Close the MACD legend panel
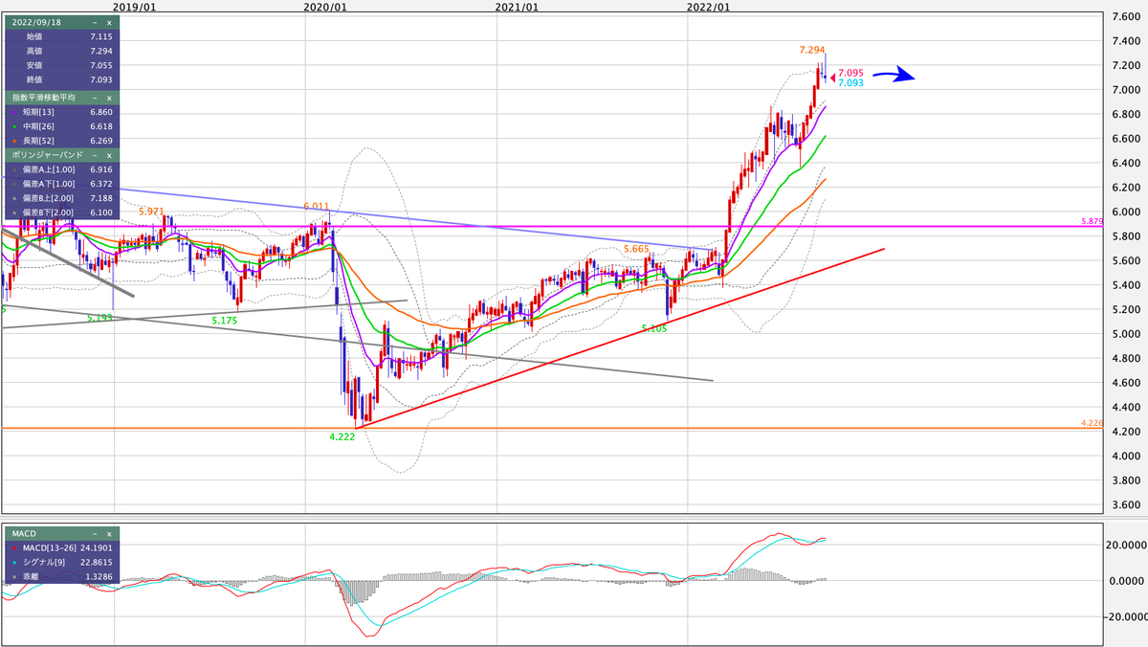 [x=108, y=533]
